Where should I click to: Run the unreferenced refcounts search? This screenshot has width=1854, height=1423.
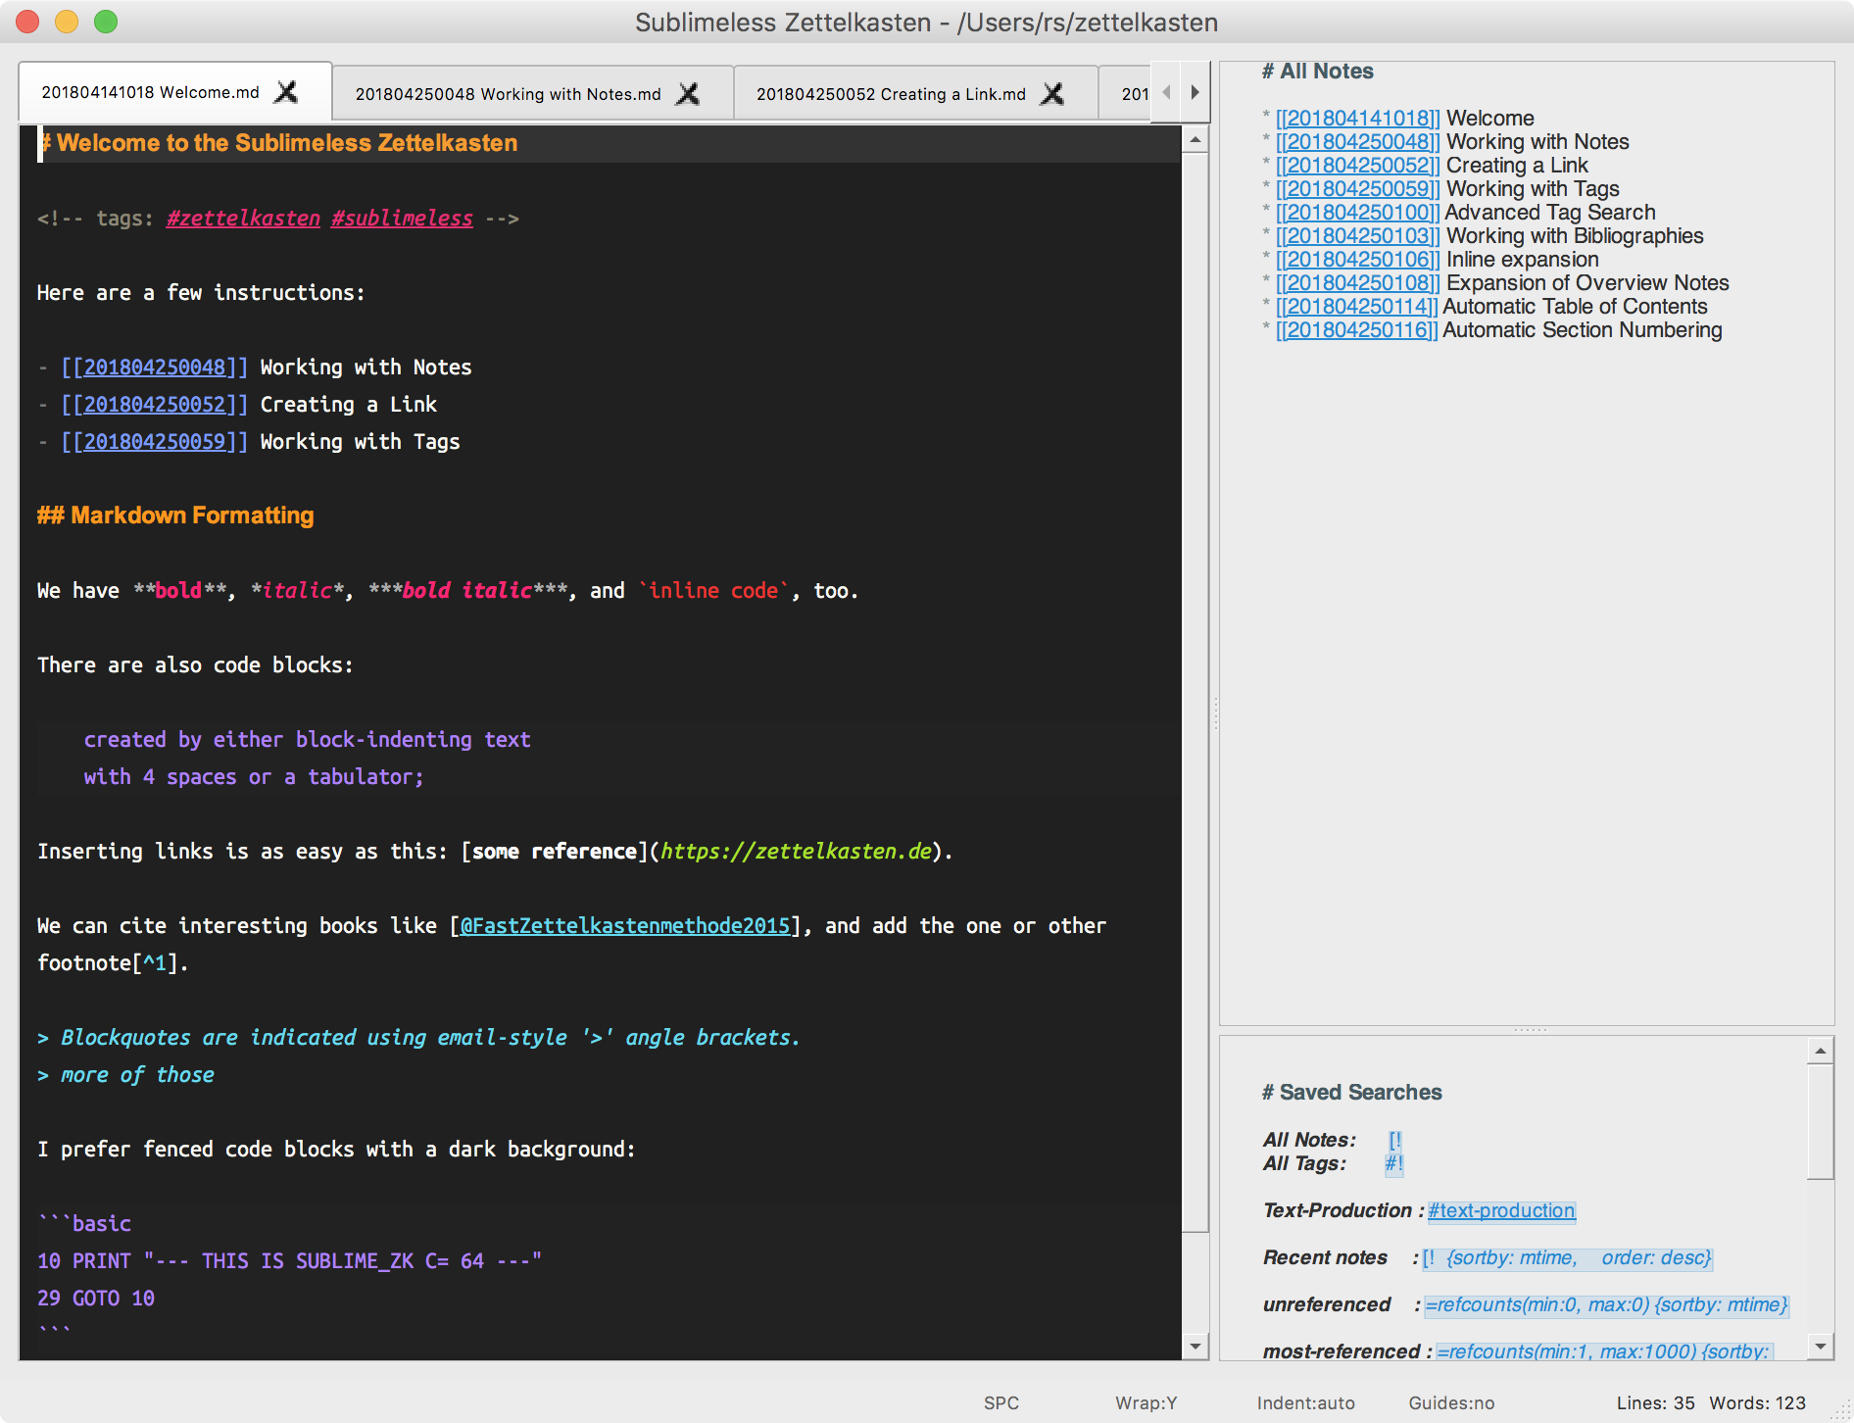(1606, 1304)
